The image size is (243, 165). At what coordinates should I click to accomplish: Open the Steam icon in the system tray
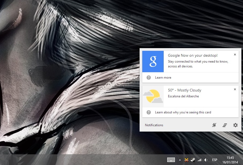tap(193, 160)
